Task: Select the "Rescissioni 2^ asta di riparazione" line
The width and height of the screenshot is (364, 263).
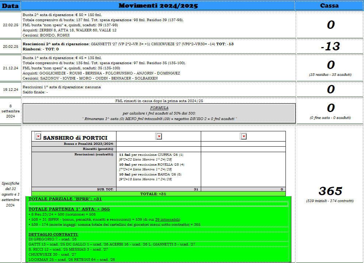Action: pyautogui.click(x=128, y=44)
